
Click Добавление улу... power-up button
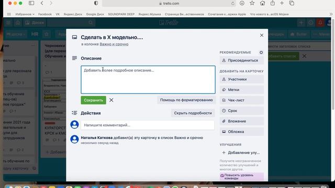241,152
